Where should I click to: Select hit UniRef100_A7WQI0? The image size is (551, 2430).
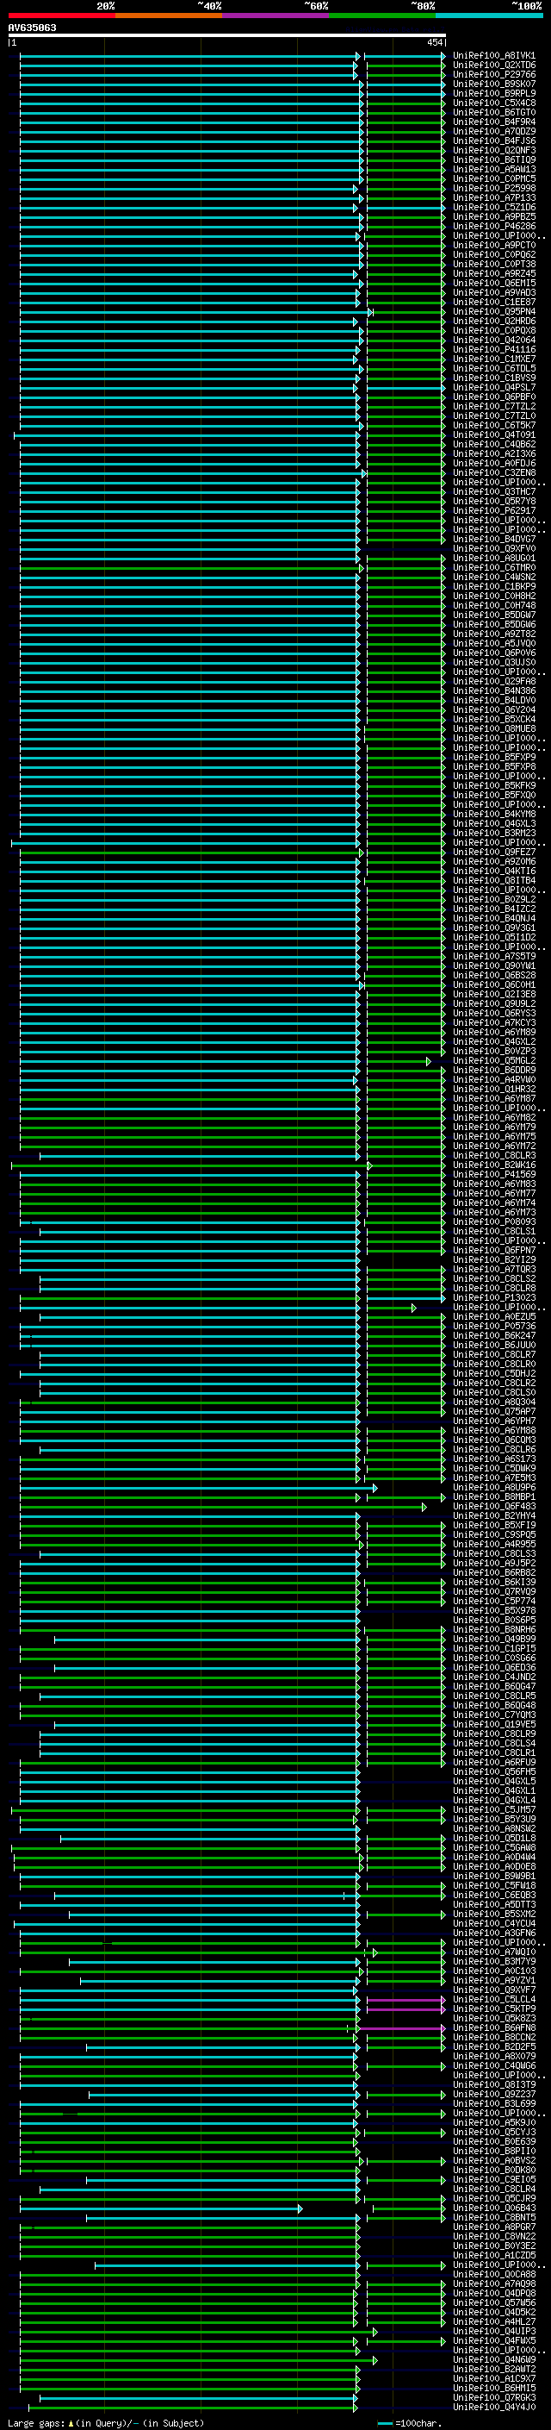(493, 1952)
